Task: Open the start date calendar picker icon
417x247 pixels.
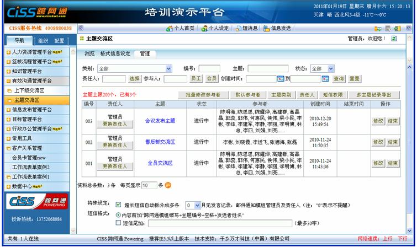Action: (x=281, y=79)
